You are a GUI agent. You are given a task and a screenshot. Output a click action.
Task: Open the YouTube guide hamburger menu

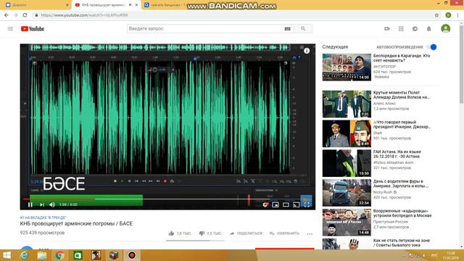click(10, 29)
